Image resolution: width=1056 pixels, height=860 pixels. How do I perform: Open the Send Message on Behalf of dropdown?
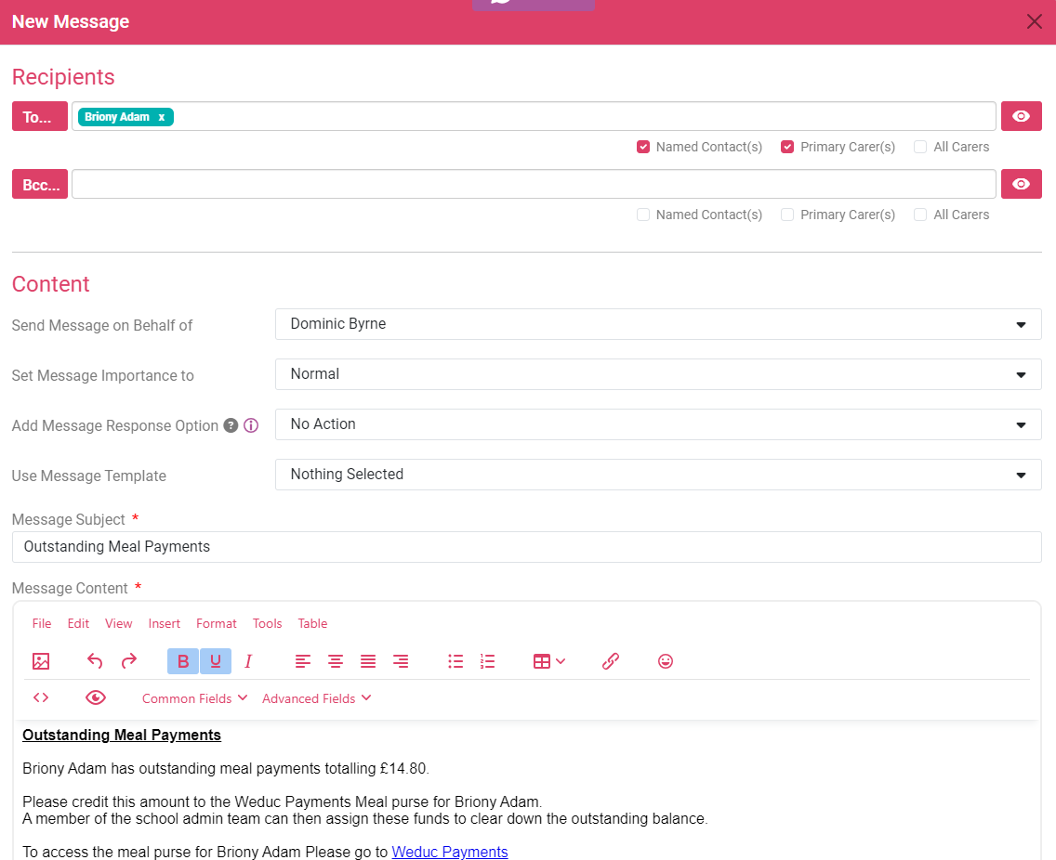coord(657,324)
